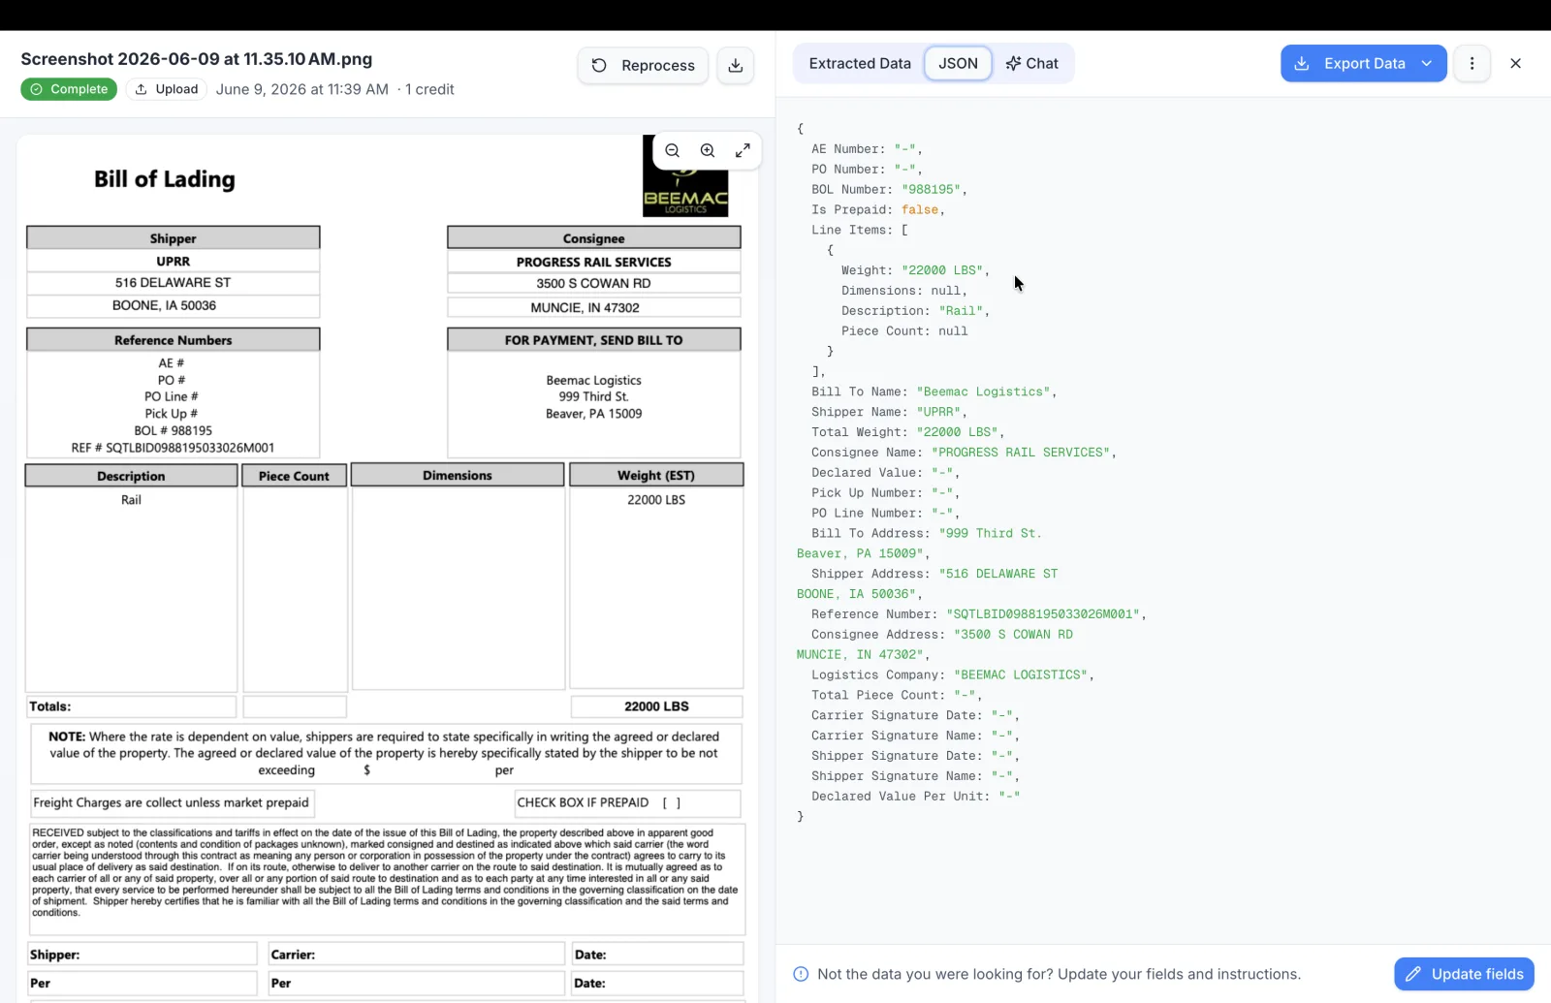The height and width of the screenshot is (1003, 1551).
Task: Click the "Weight (EST)" column header
Action: tap(656, 475)
